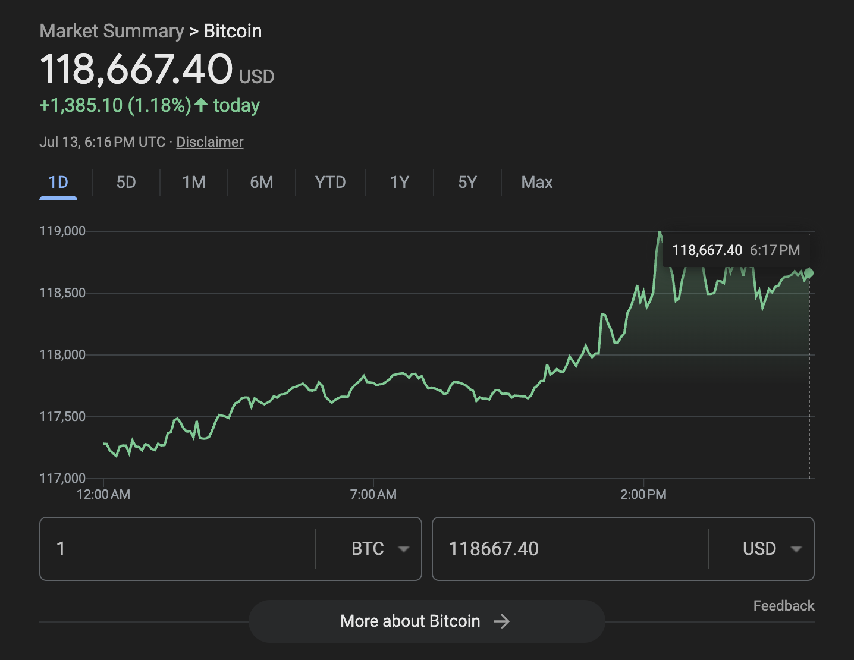Image resolution: width=854 pixels, height=660 pixels.
Task: Click the 117,500 y-axis label
Action: [x=62, y=417]
